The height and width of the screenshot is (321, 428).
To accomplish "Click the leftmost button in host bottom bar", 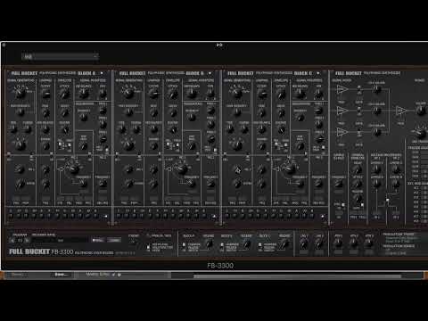I will [x=17, y=275].
